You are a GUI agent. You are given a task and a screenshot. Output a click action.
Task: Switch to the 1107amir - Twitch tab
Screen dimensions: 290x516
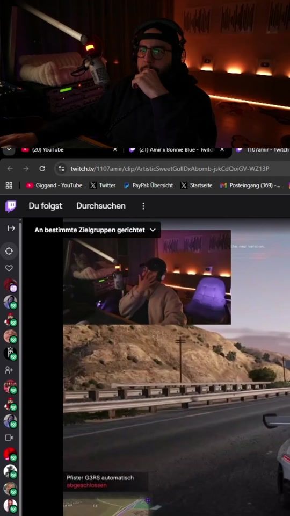(263, 150)
